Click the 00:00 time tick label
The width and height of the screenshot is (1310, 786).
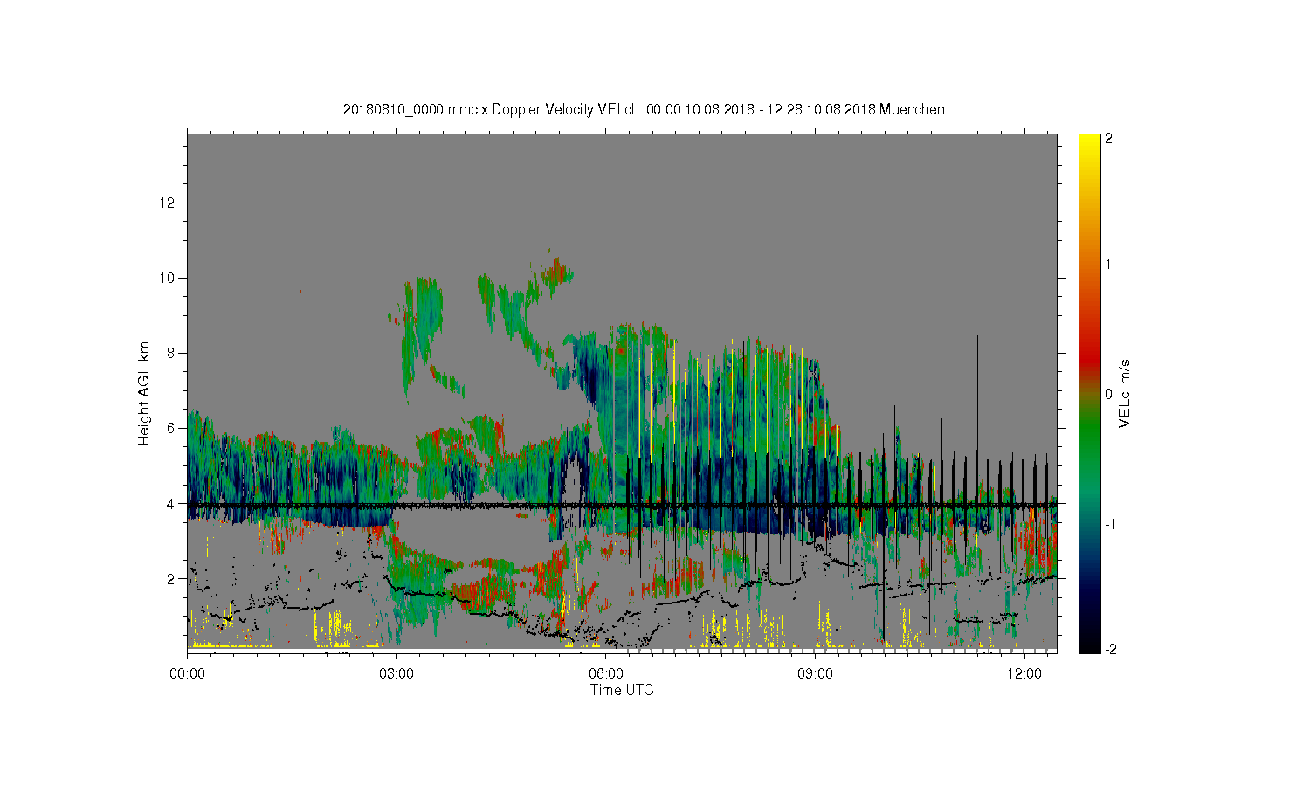click(187, 674)
